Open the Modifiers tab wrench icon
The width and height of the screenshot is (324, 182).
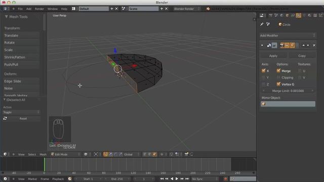pyautogui.click(x=298, y=16)
